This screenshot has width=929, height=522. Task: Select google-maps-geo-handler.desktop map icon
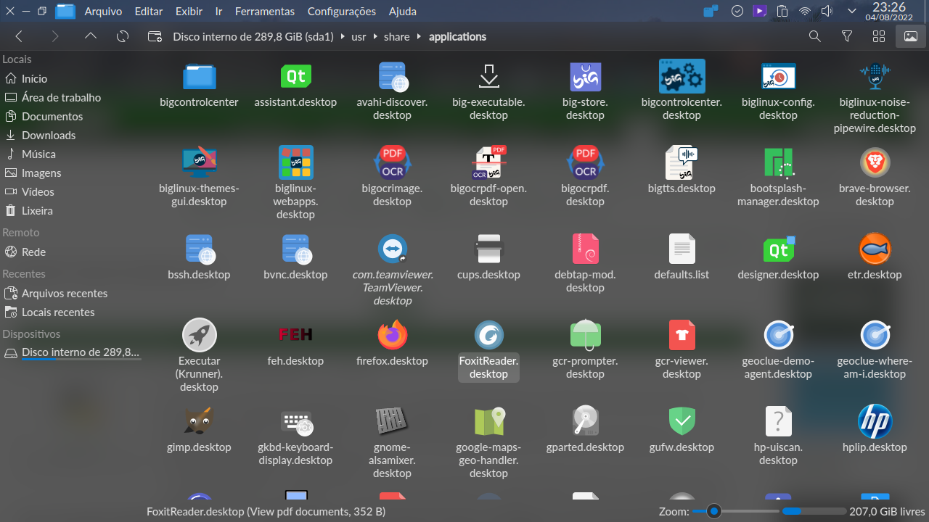tap(488, 421)
